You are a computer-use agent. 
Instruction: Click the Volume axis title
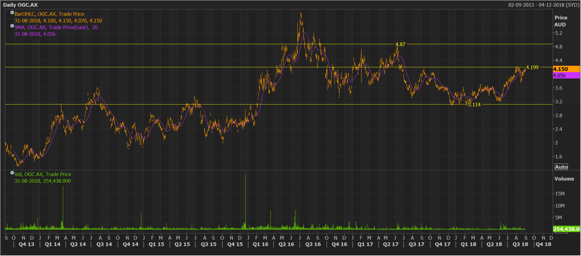564,179
